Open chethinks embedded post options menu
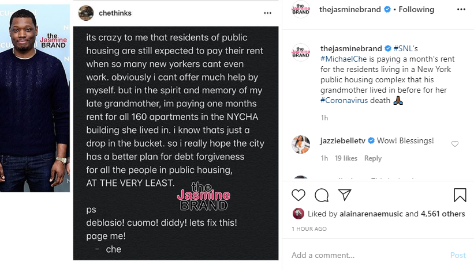474x270 pixels. [267, 13]
